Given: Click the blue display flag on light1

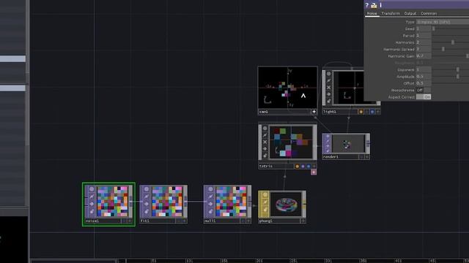Looking at the screenshot, I should (372, 112).
